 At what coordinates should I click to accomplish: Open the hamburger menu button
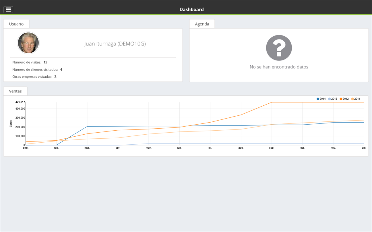(8, 9)
